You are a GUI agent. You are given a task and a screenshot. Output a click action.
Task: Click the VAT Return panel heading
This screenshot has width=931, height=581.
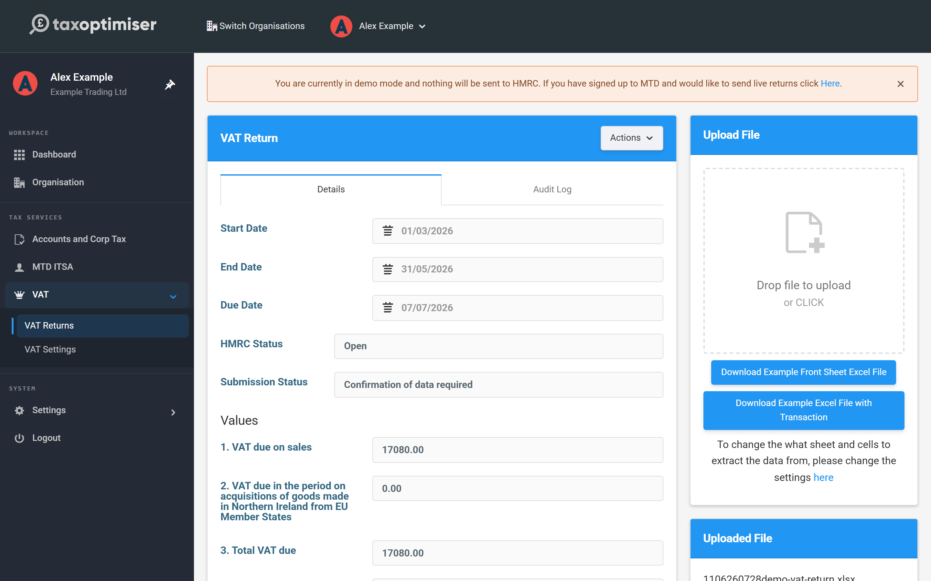coord(249,138)
